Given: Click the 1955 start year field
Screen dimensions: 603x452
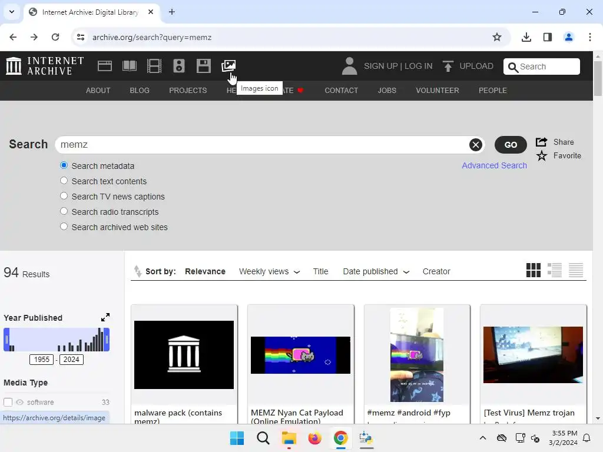Looking at the screenshot, I should [42, 360].
